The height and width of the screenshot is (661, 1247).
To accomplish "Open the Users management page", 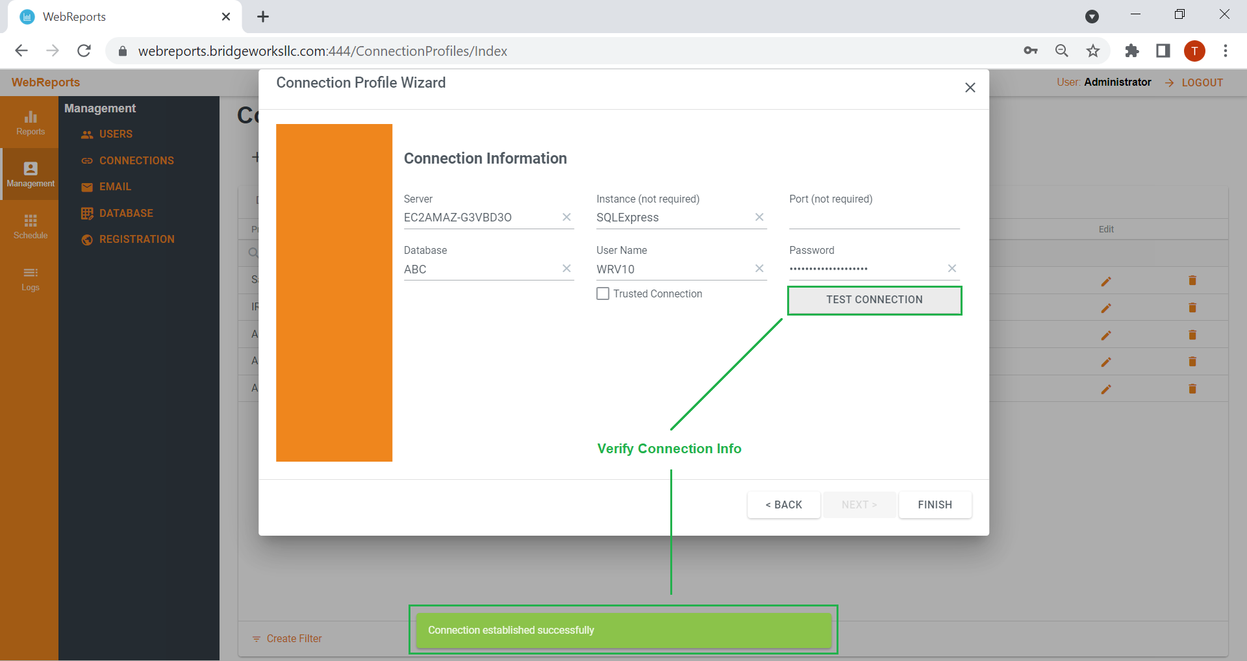I will [107, 134].
